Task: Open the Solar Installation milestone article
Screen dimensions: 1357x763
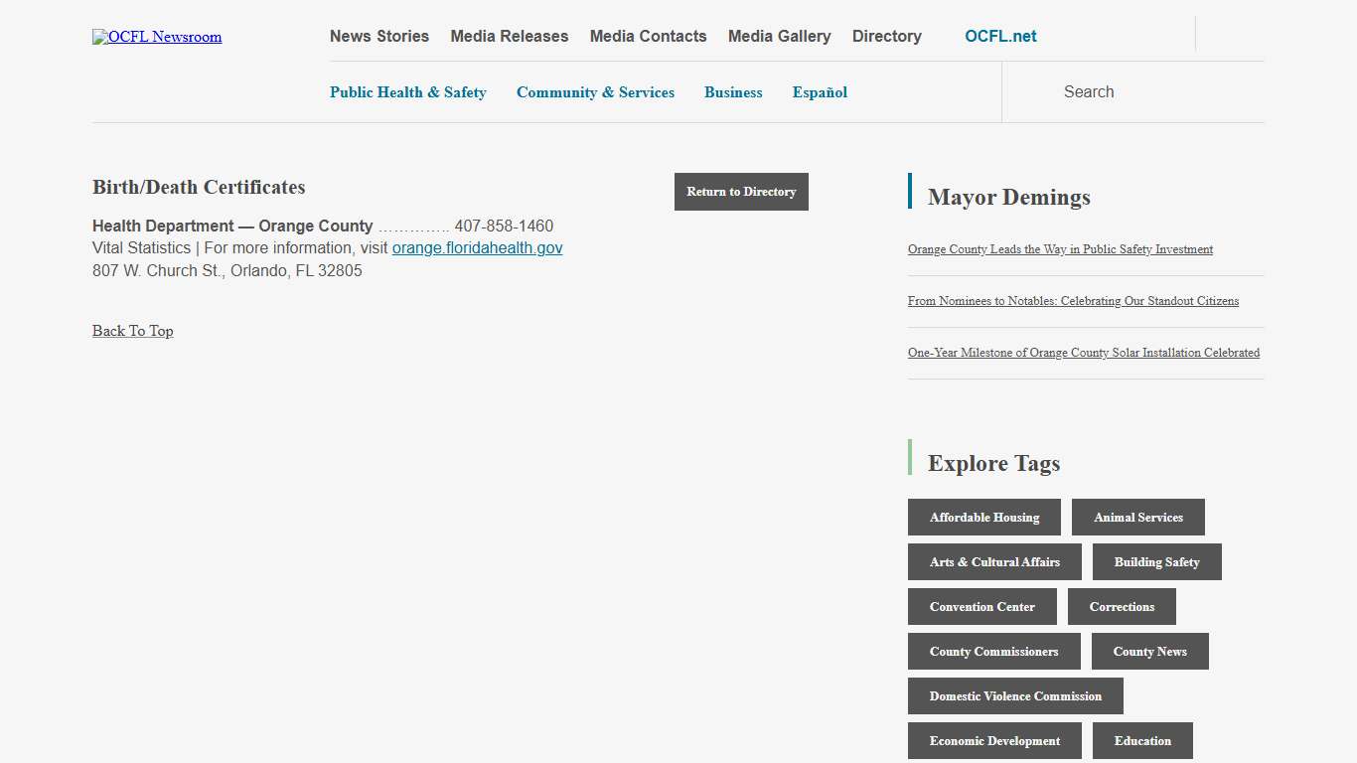Action: click(x=1083, y=353)
